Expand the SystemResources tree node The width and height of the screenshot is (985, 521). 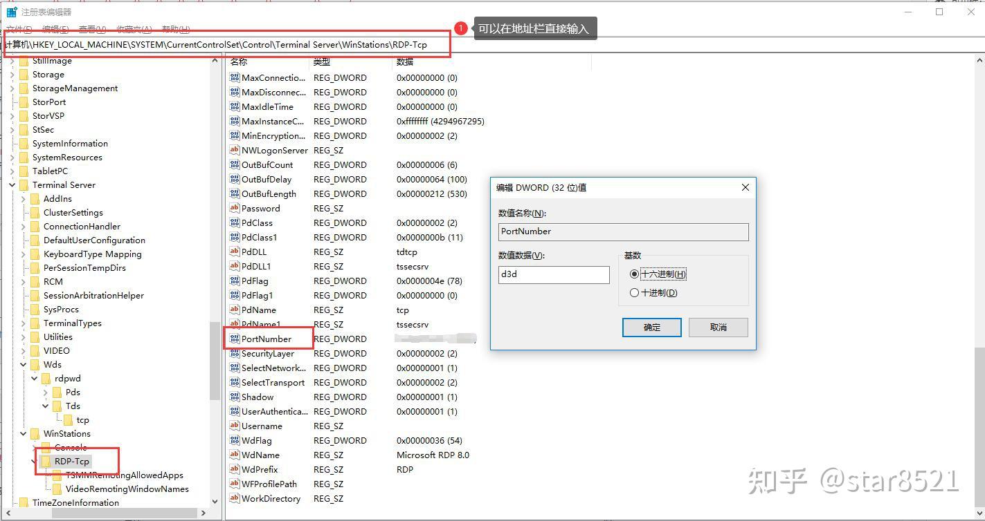pyautogui.click(x=12, y=157)
